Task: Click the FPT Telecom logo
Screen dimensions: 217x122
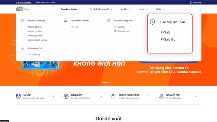Action: click(x=23, y=9)
